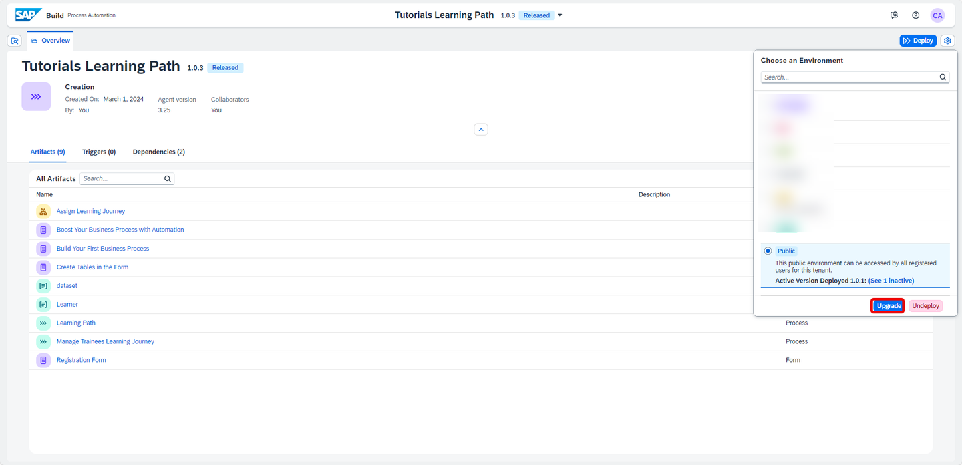
Task: Click the Learning Path process icon
Action: (x=43, y=323)
